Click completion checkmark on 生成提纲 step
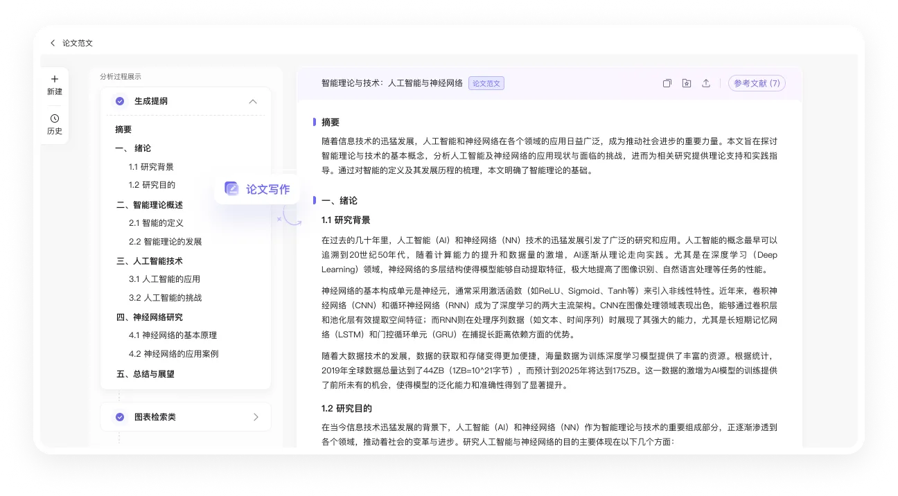Image resolution: width=898 pixels, height=496 pixels. point(119,101)
